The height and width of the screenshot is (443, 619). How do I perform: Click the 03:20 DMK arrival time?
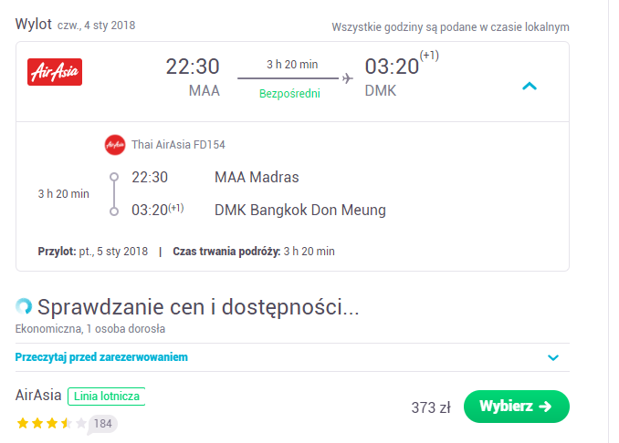392,67
